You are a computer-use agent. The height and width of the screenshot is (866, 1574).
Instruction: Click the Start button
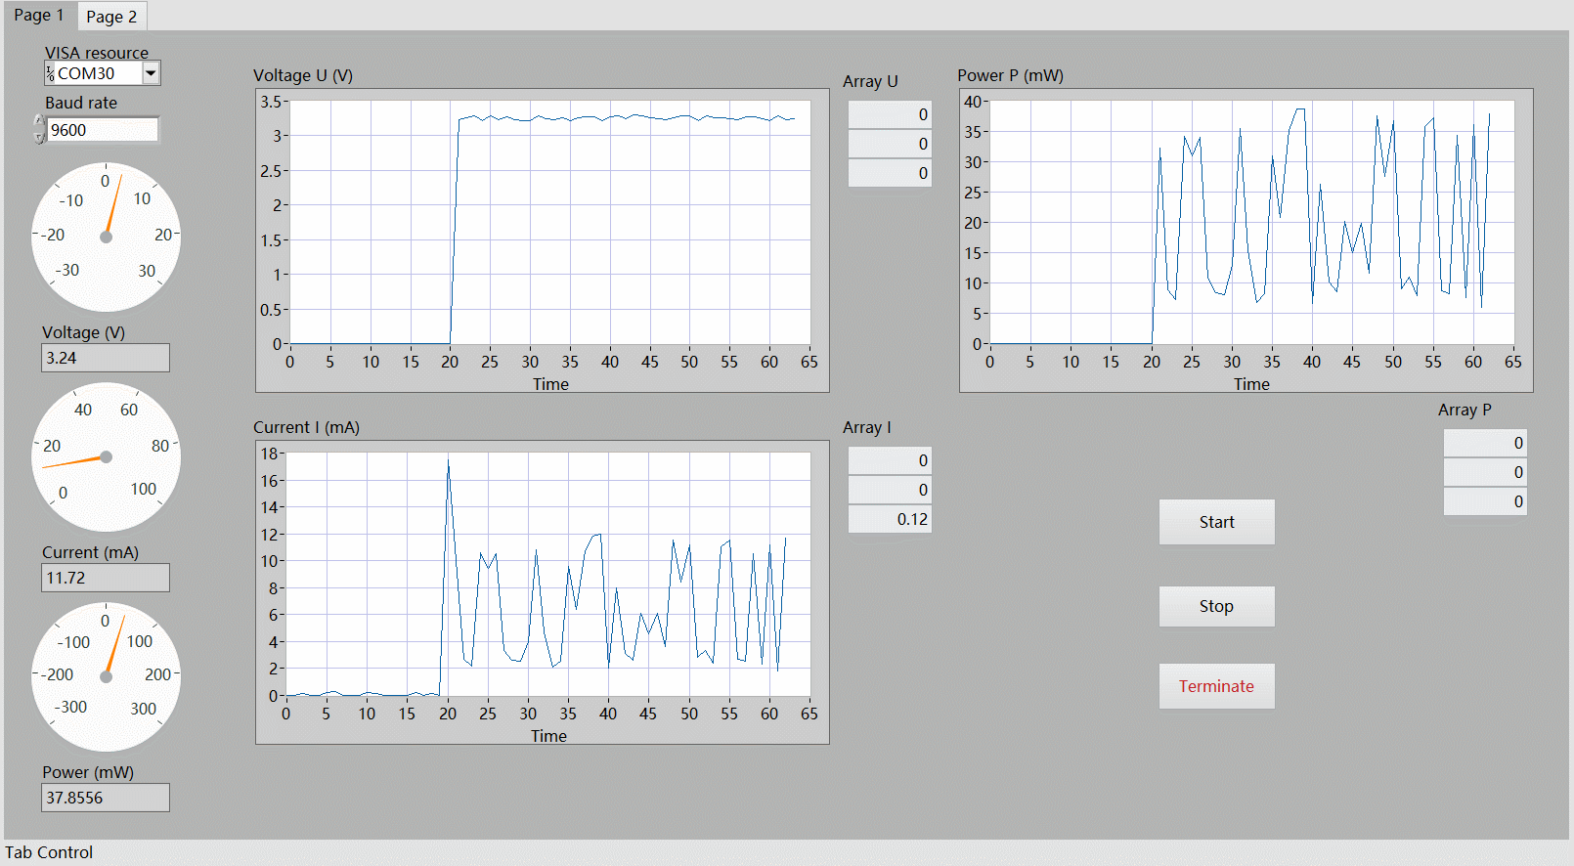(x=1217, y=522)
